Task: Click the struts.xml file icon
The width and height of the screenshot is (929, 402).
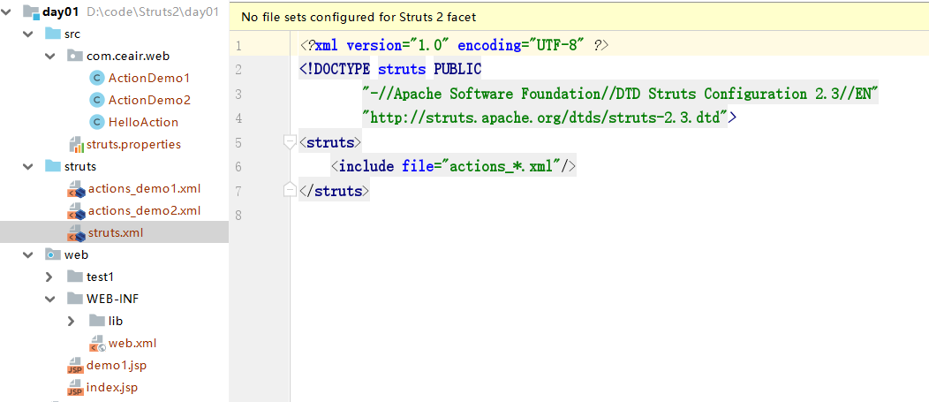Action: (x=76, y=233)
